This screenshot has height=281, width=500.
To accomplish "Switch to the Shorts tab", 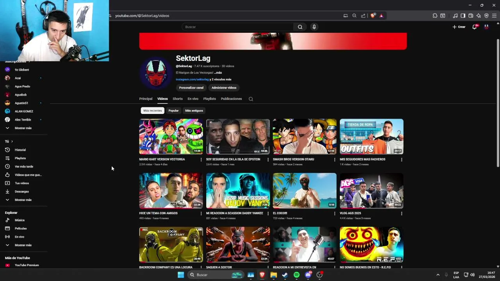I will coord(178,99).
